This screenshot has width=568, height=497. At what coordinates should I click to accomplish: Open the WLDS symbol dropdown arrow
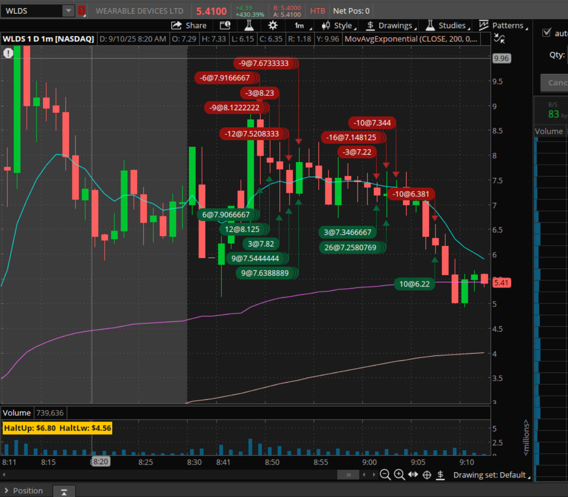[x=69, y=11]
